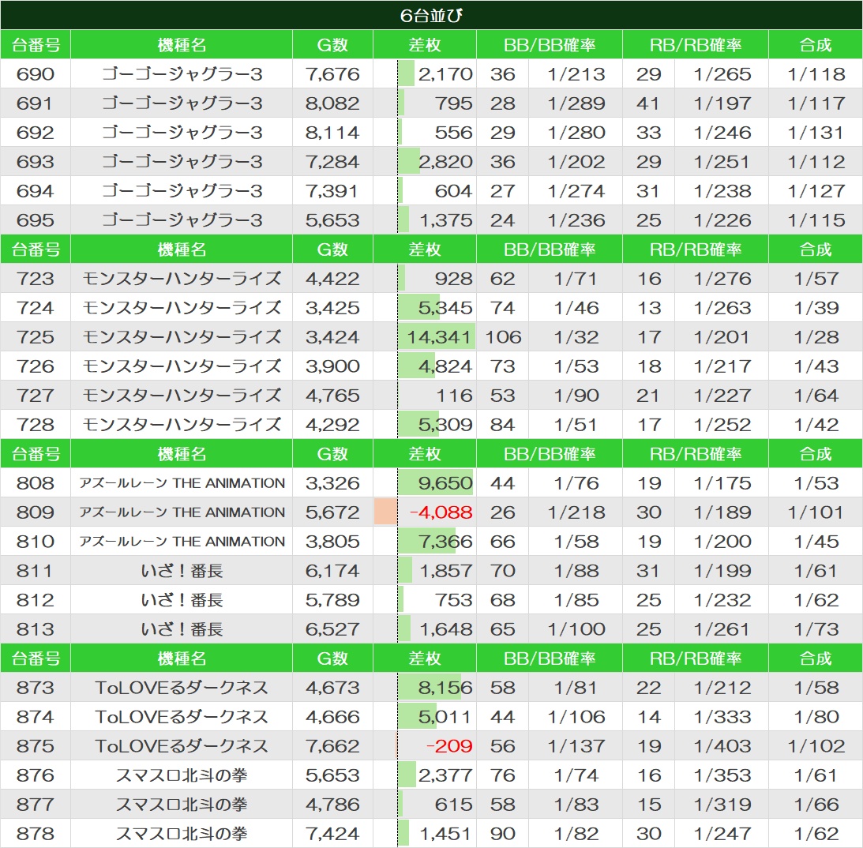863x848 pixels.
Task: Click 差枚 value 2,377 in row 876
Action: pyautogui.click(x=445, y=775)
